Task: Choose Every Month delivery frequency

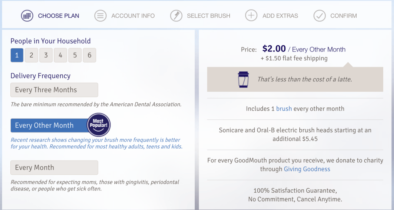Action: (x=54, y=168)
